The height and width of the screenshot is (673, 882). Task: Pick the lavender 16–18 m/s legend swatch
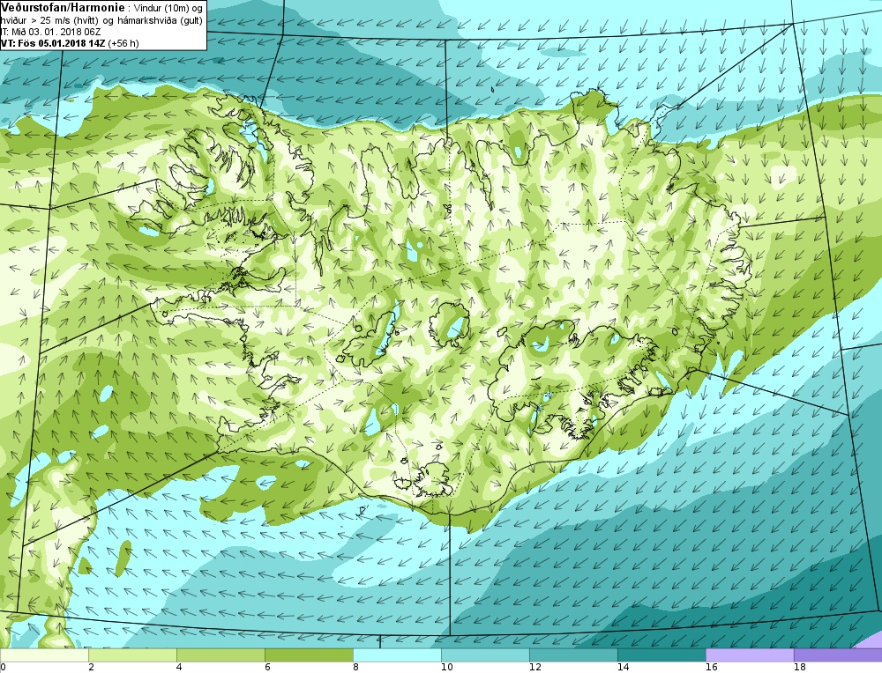click(x=750, y=655)
